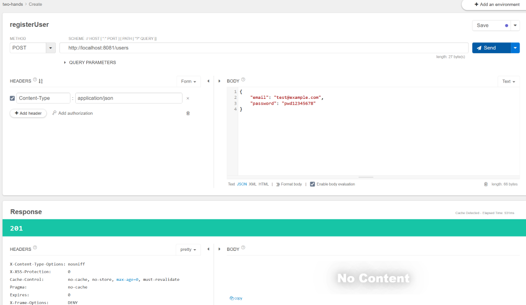Image resolution: width=526 pixels, height=305 pixels.
Task: Switch body format to Text
Action: [231, 184]
